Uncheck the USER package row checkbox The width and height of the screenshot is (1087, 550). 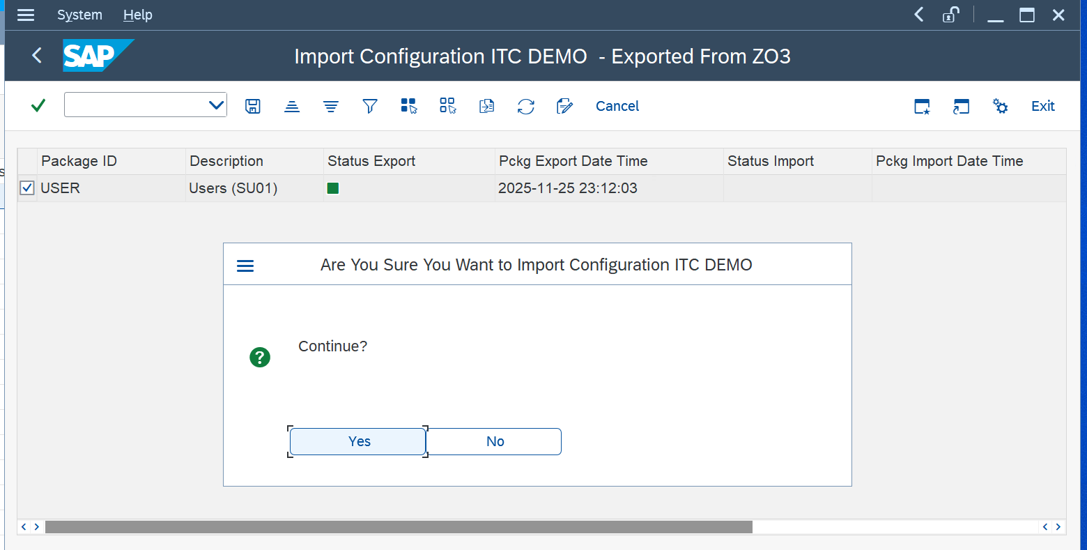[x=27, y=188]
